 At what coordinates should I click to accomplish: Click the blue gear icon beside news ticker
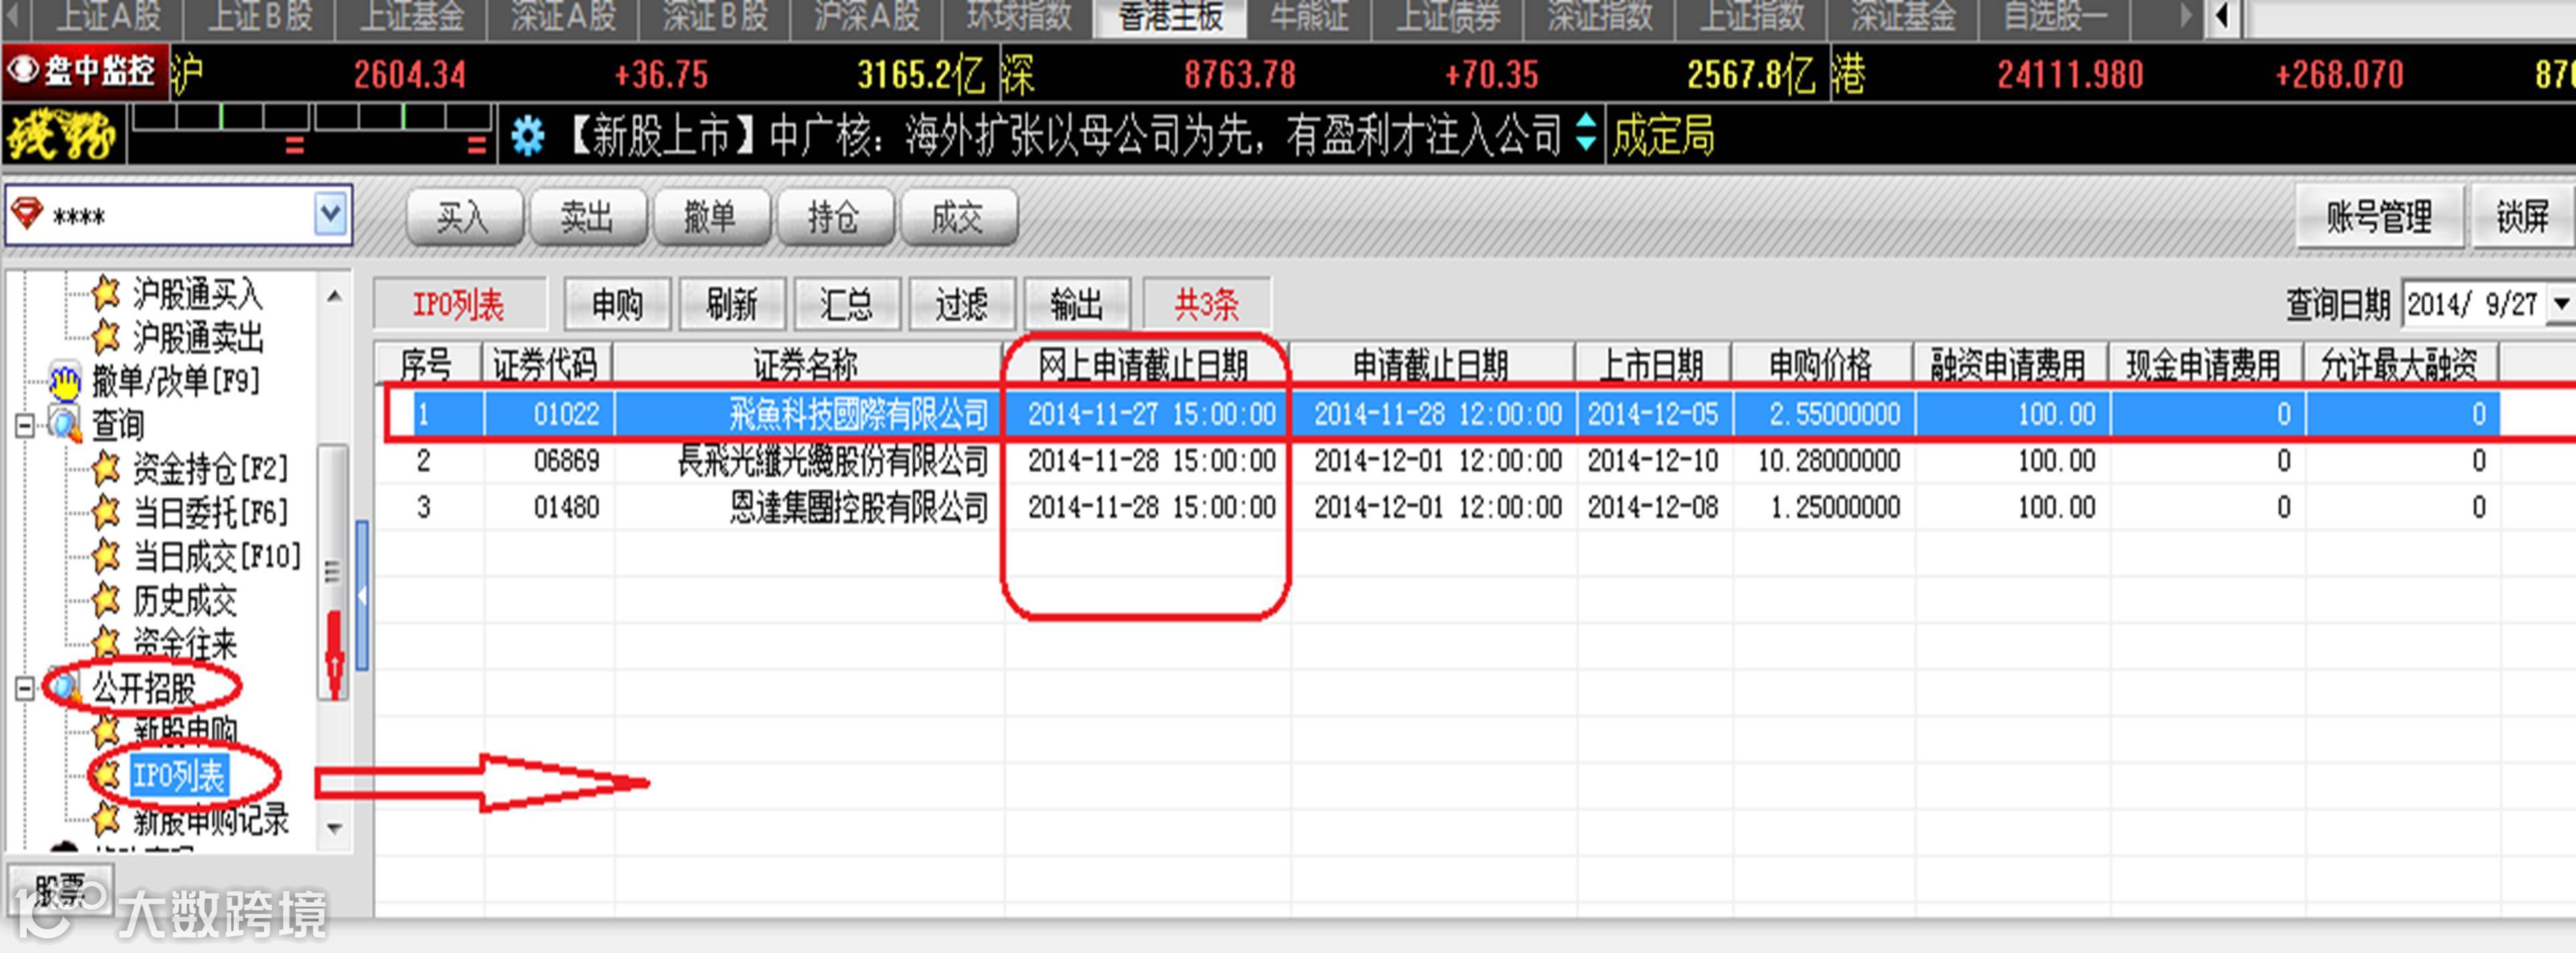(x=527, y=136)
